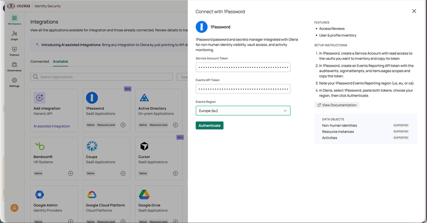The width and height of the screenshot is (427, 223).
Task: Click the search magnifier icon
Action: pyautogui.click(x=35, y=77)
